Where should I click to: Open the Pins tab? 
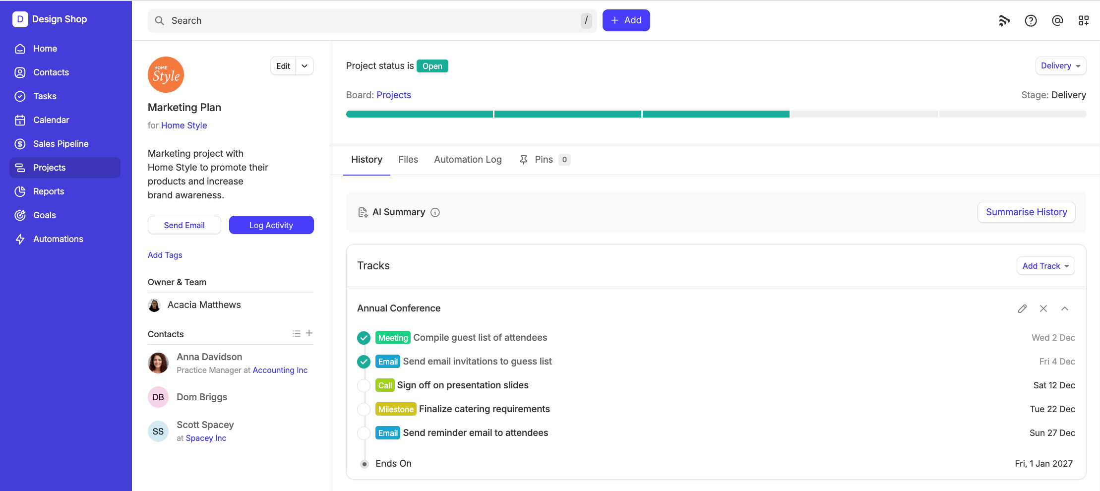(x=545, y=160)
